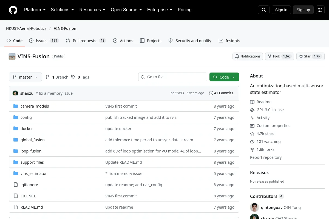Open HKUST-Aerial-Robotics organization link
The image size is (329, 219).
26,28
